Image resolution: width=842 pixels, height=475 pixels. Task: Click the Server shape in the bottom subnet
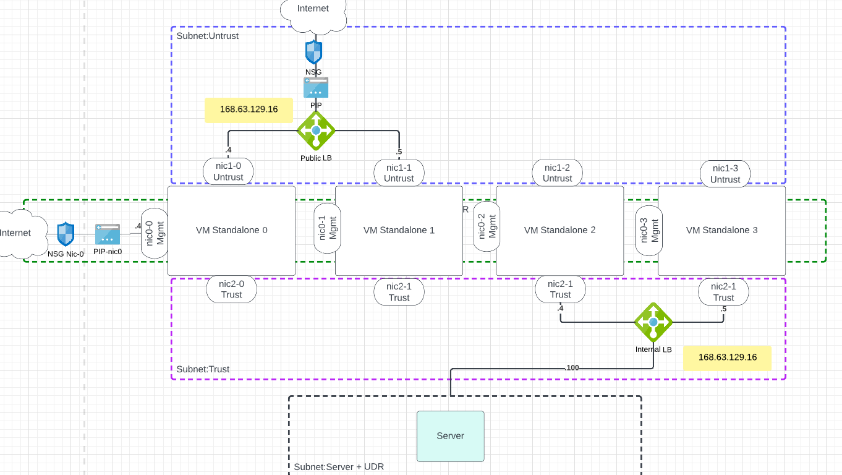point(450,436)
